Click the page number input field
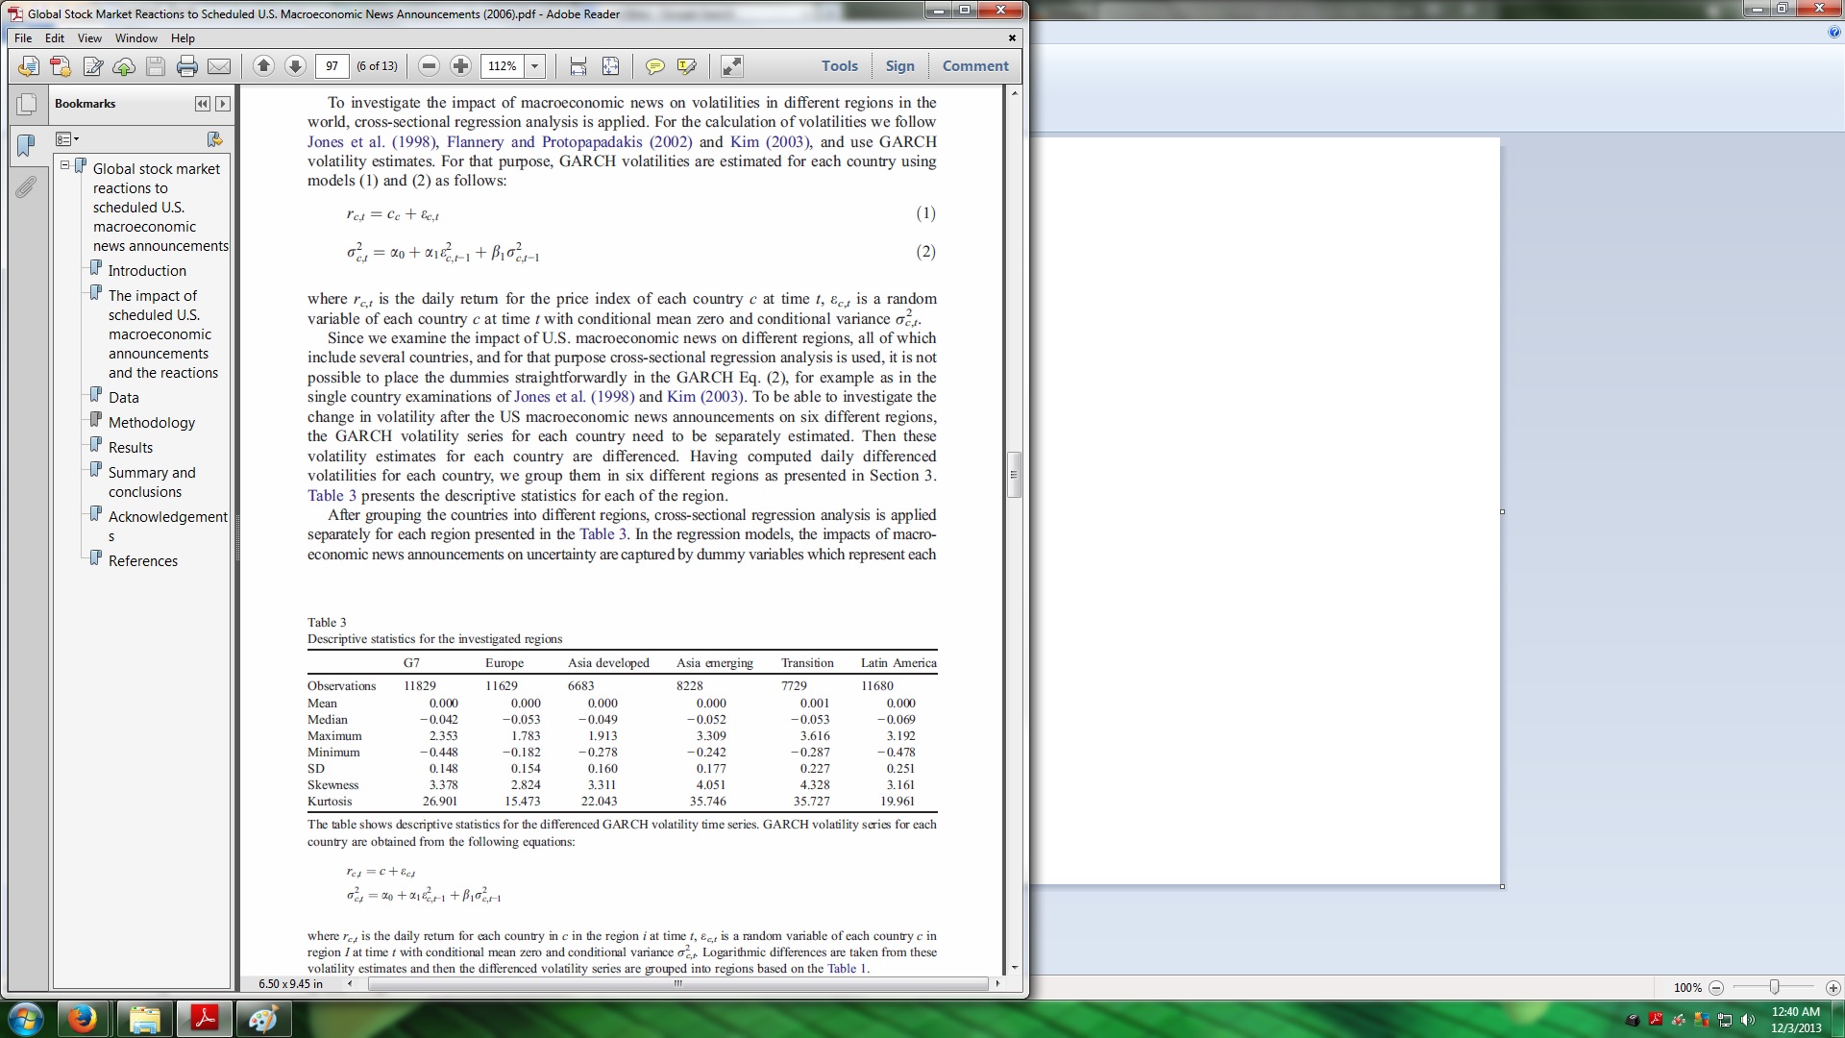 pos(332,66)
